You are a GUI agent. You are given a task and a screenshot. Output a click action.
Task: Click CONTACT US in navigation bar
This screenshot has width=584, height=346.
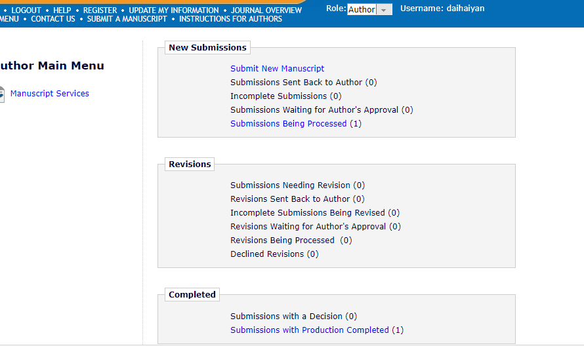coord(53,19)
